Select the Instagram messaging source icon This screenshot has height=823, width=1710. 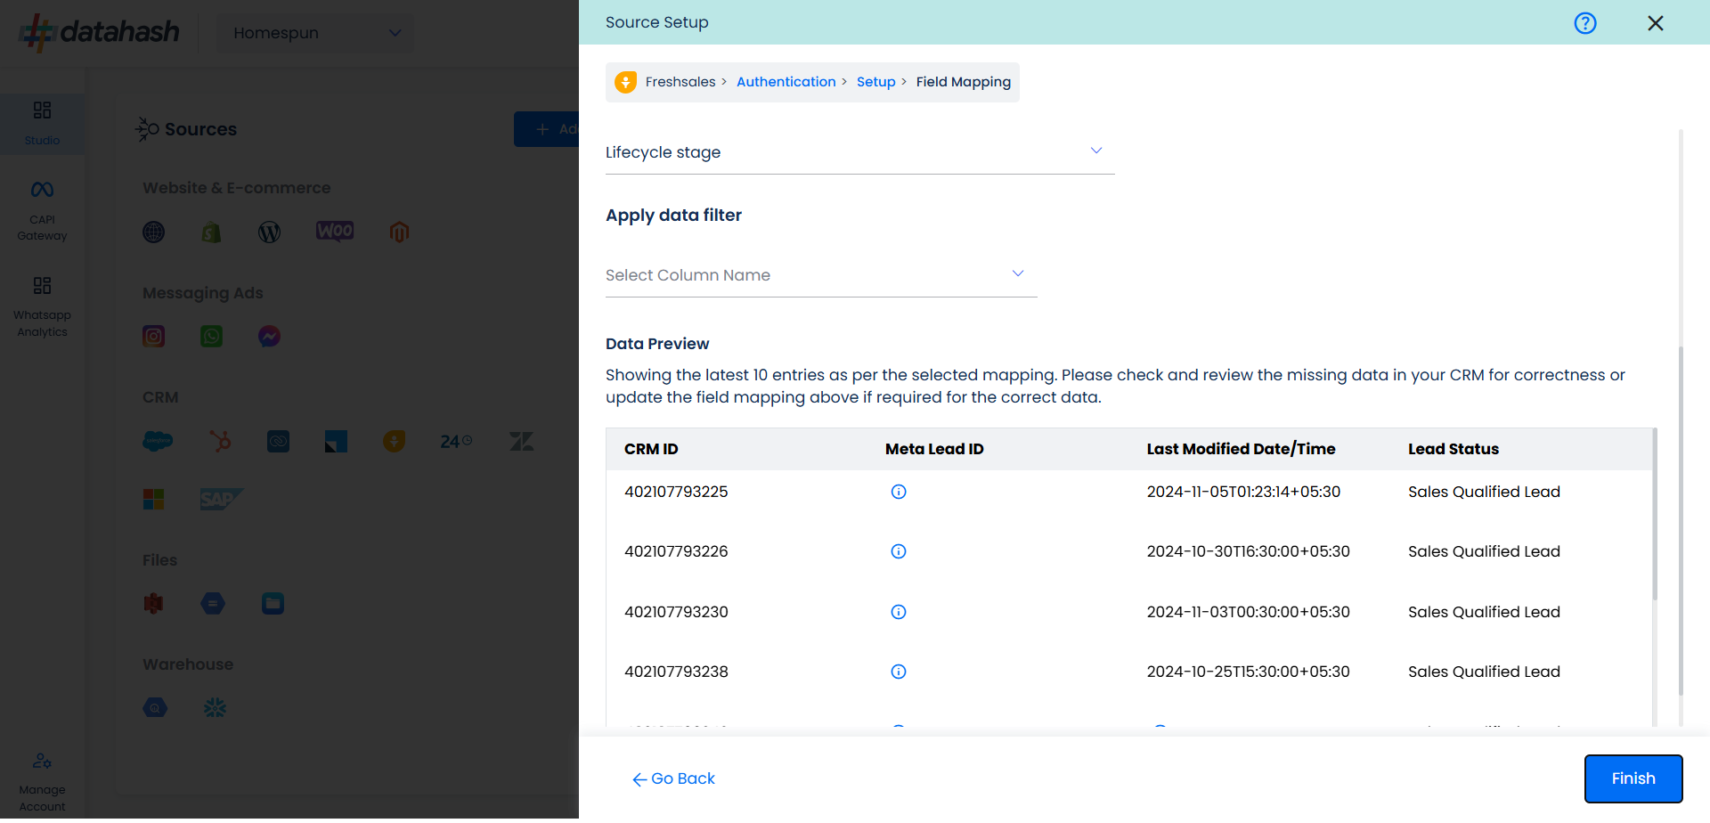(x=154, y=337)
